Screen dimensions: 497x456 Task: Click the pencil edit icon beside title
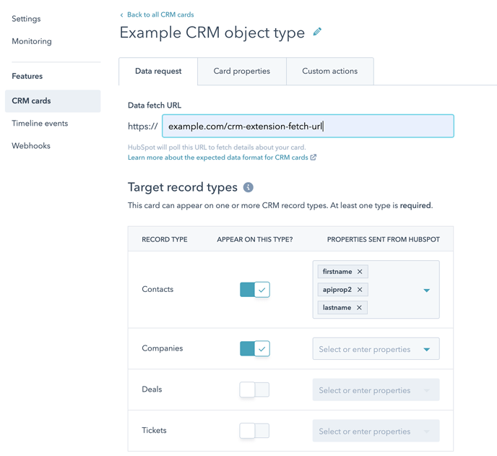tap(317, 33)
